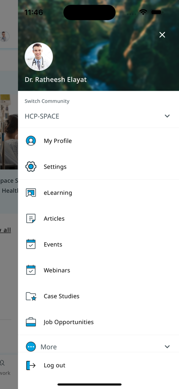Tap the name Dr. Ratheesh Elayat
Image resolution: width=179 pixels, height=389 pixels.
56,80
